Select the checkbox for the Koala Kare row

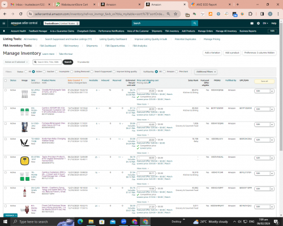pos(6,139)
